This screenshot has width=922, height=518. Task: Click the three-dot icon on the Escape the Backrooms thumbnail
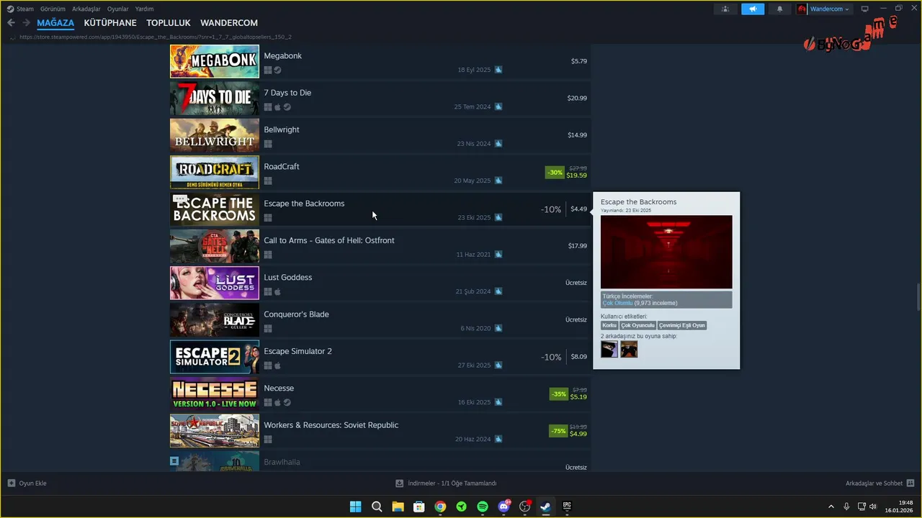point(180,199)
